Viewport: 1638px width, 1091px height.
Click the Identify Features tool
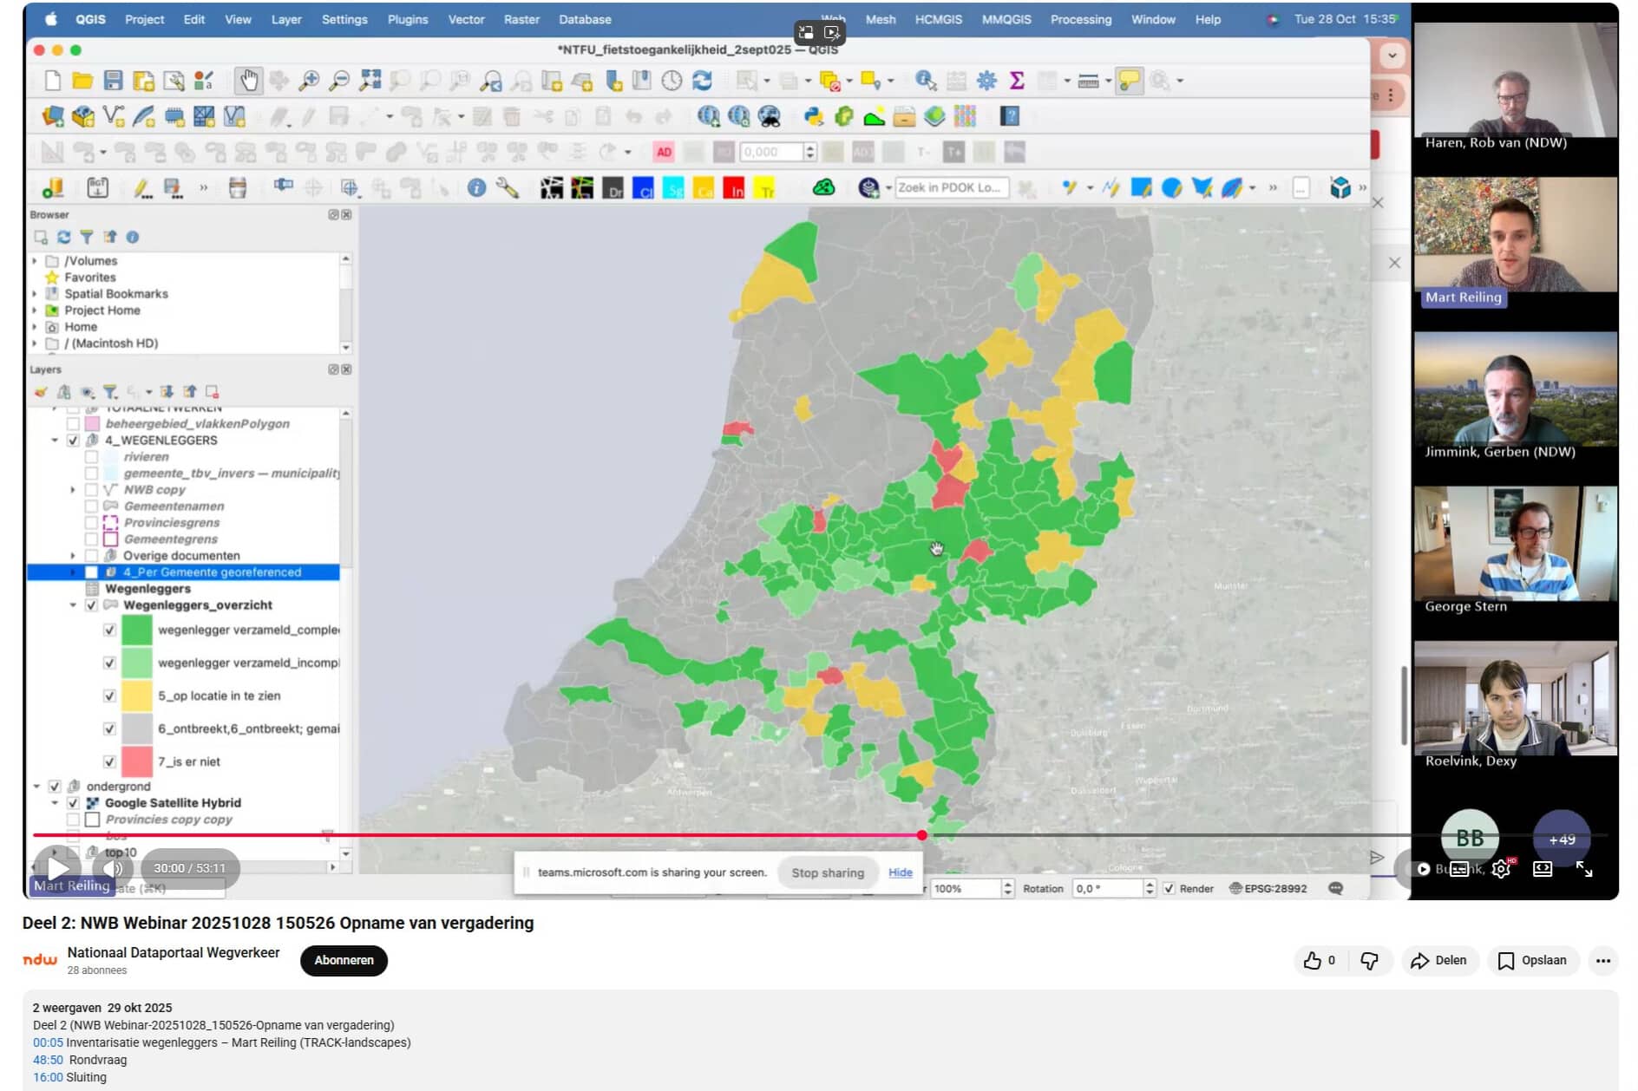tap(925, 81)
